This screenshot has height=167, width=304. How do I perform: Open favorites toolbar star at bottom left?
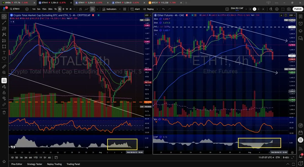tap(4, 161)
